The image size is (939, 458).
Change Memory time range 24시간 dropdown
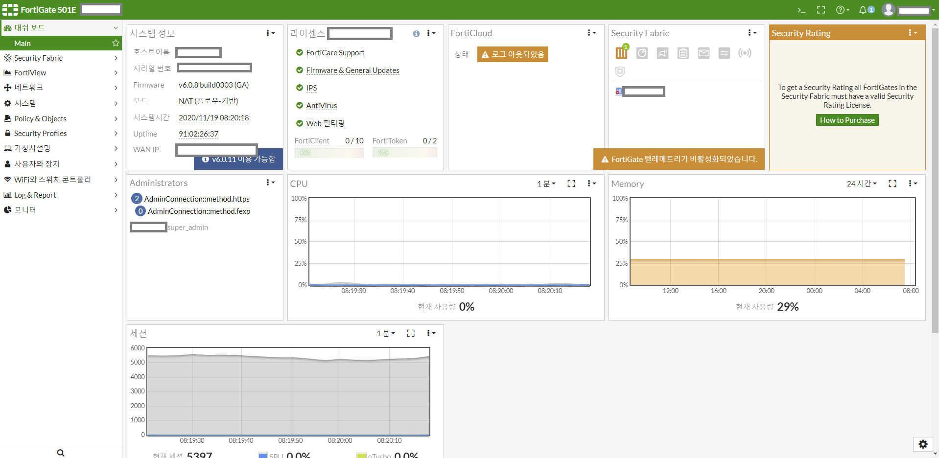[x=862, y=183]
